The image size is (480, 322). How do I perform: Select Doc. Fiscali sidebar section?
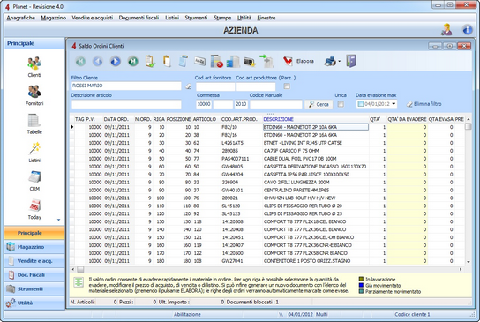(x=34, y=275)
